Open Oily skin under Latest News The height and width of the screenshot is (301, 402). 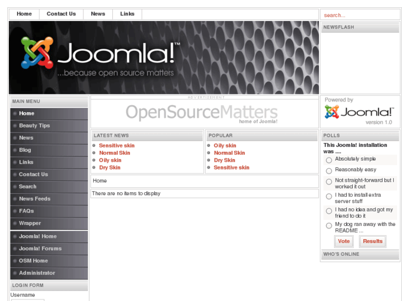(110, 160)
